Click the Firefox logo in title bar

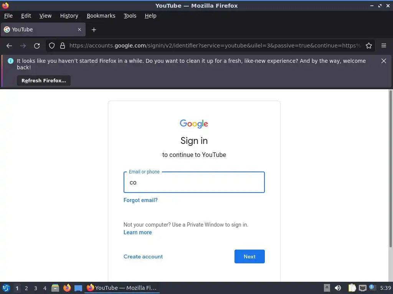tap(5, 5)
